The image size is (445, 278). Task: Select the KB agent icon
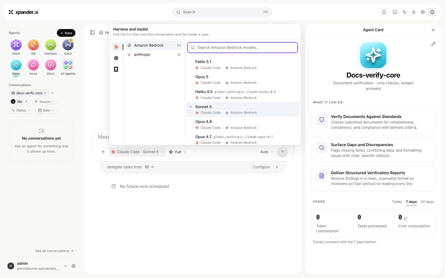coord(33,45)
